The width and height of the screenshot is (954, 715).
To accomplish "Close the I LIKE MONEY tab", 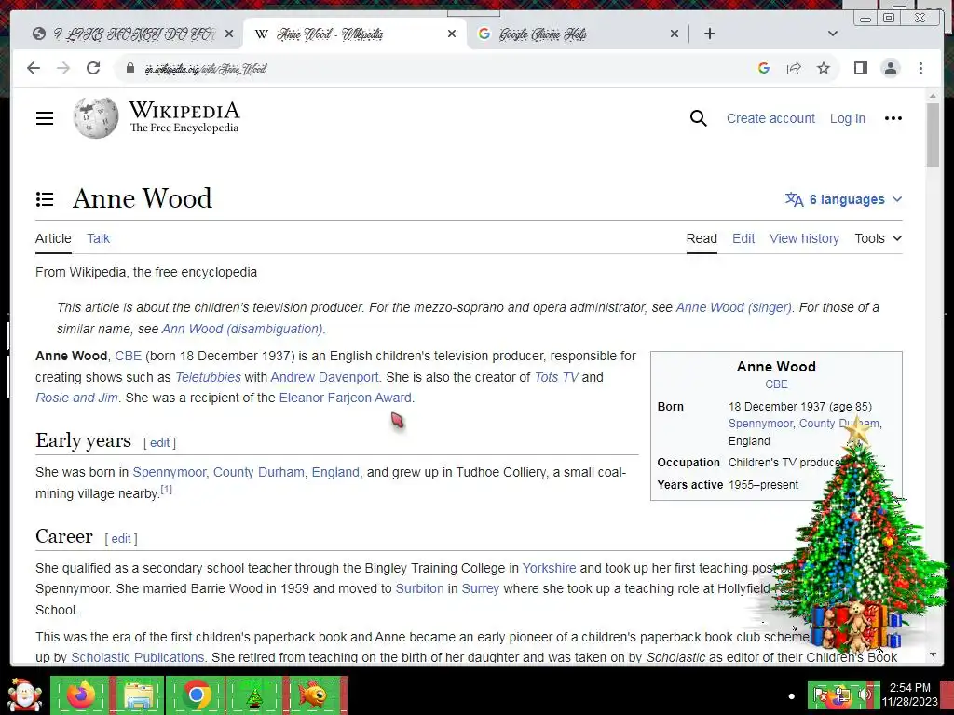I will pos(229,34).
